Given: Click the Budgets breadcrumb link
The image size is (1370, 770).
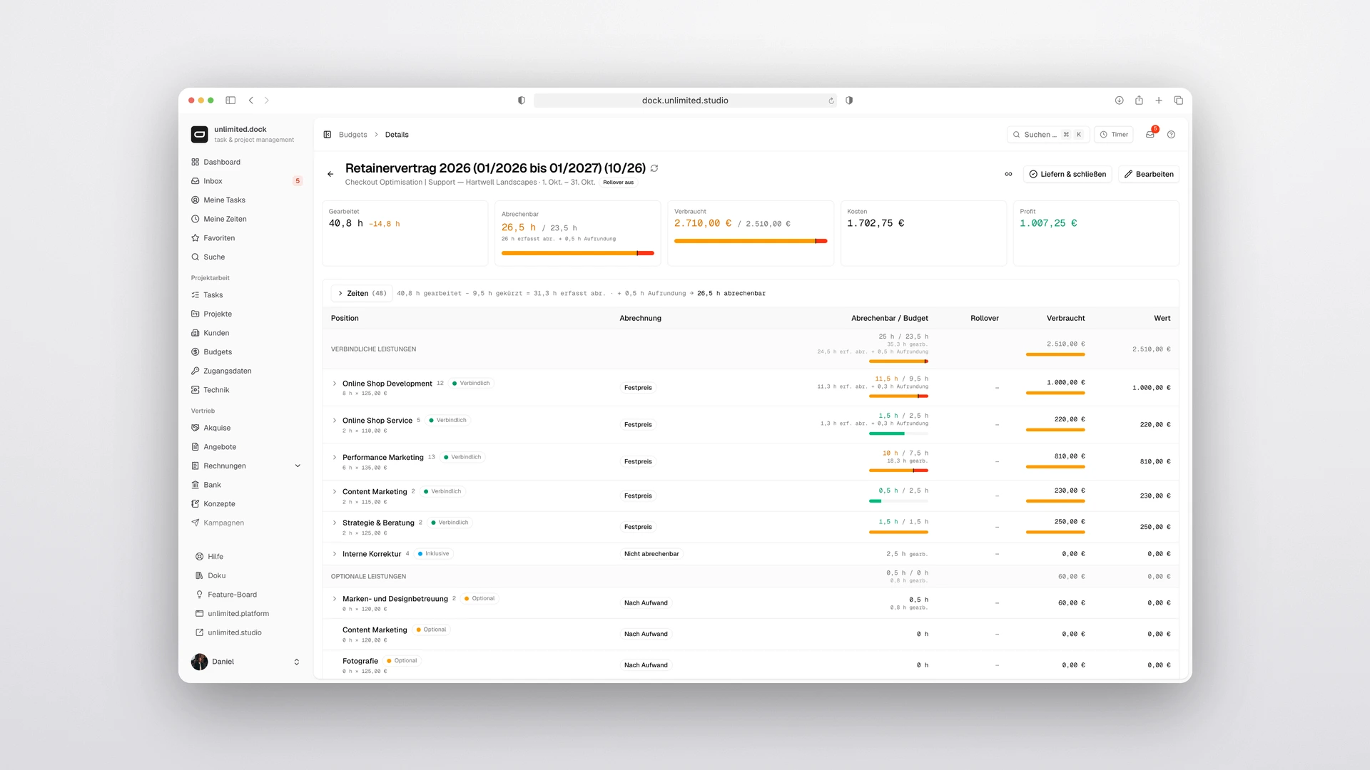Looking at the screenshot, I should pos(352,135).
